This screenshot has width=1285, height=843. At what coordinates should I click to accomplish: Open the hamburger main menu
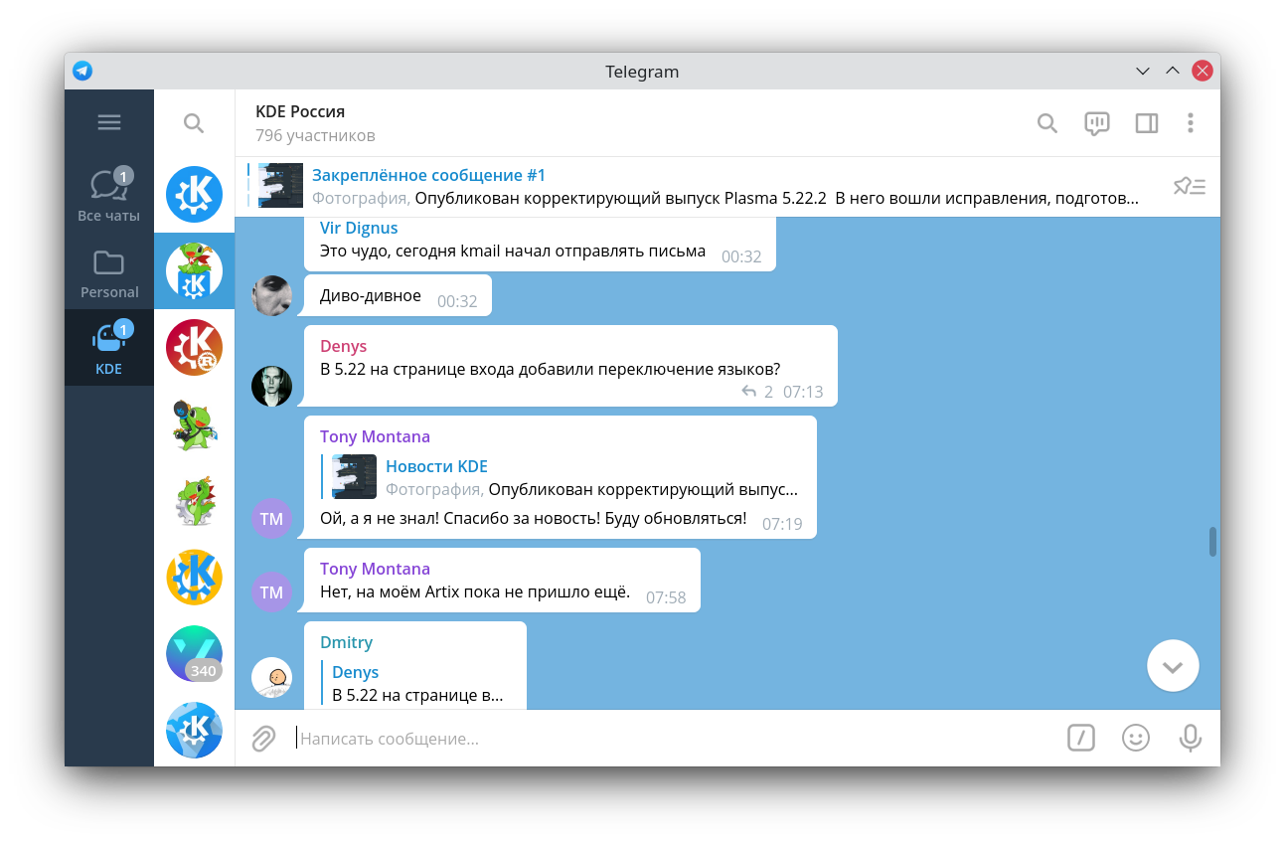tap(109, 122)
